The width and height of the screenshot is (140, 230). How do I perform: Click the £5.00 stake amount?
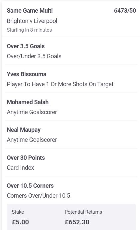20,222
